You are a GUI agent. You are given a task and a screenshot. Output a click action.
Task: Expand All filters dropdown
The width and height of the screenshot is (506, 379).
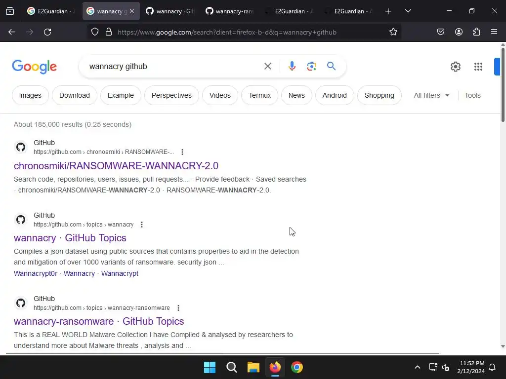point(431,95)
